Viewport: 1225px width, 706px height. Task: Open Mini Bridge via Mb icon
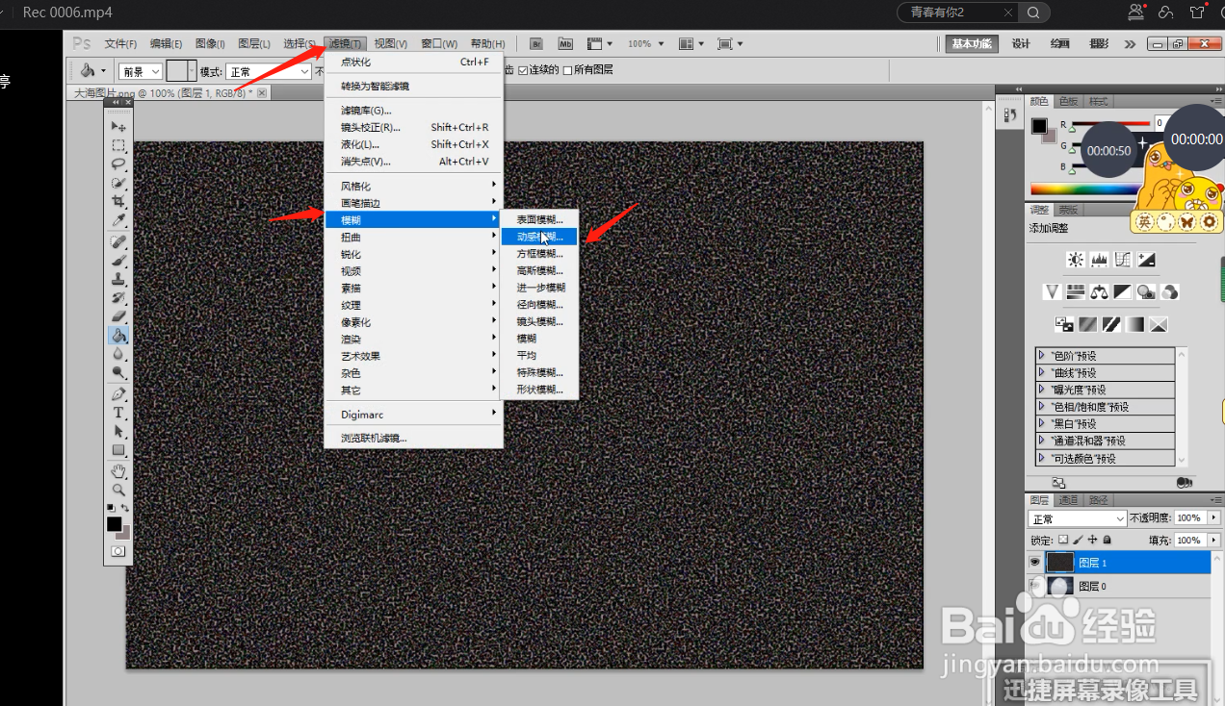click(565, 44)
